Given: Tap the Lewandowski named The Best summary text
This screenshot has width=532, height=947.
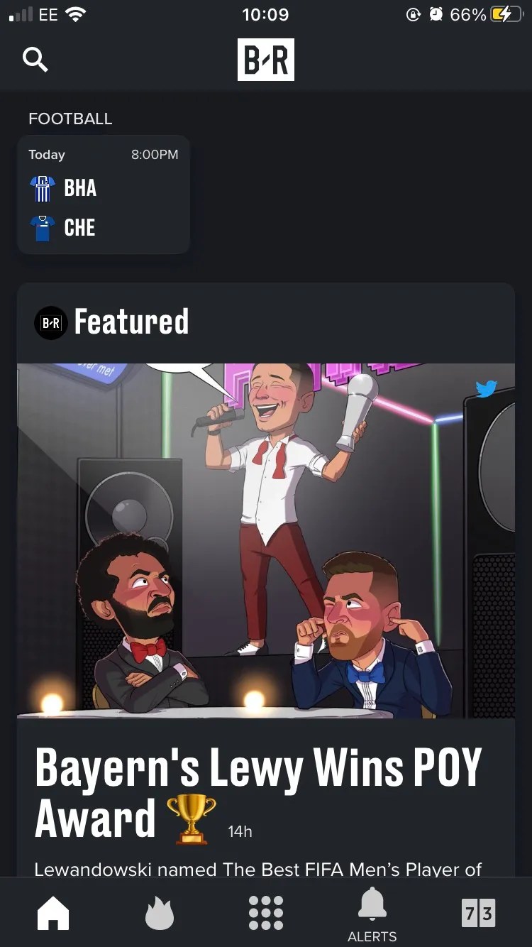Looking at the screenshot, I should (258, 869).
